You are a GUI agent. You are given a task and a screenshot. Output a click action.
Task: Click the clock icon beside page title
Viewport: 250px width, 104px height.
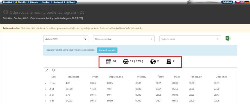[6, 12]
